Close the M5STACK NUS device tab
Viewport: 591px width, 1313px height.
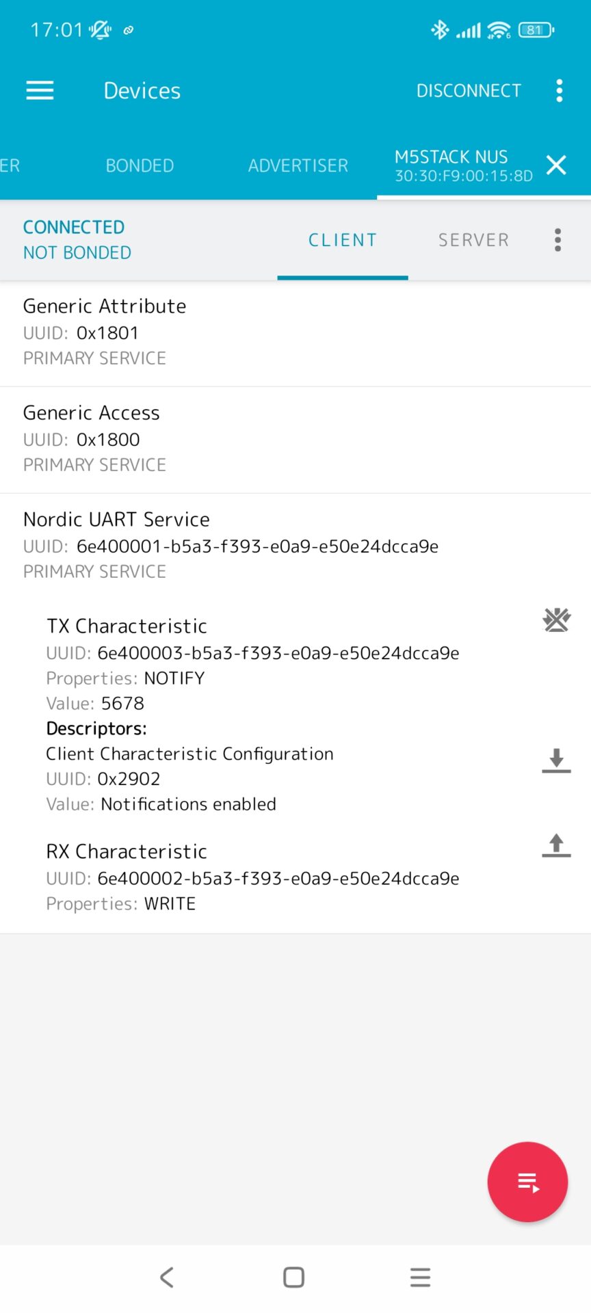point(556,165)
